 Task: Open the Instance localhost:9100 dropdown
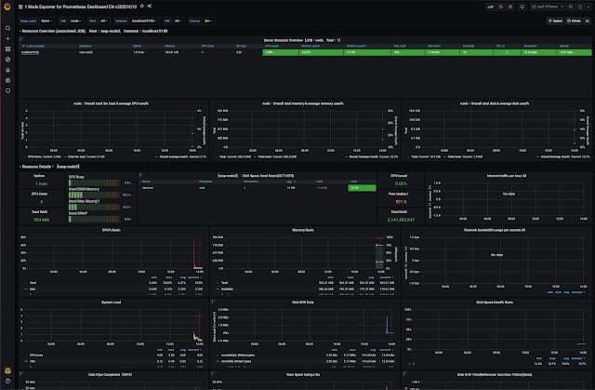pos(144,20)
